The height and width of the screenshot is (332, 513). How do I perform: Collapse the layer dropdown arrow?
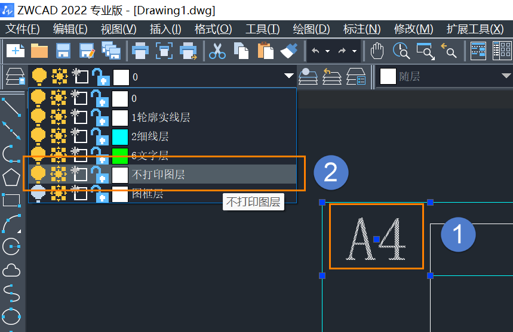coord(288,76)
